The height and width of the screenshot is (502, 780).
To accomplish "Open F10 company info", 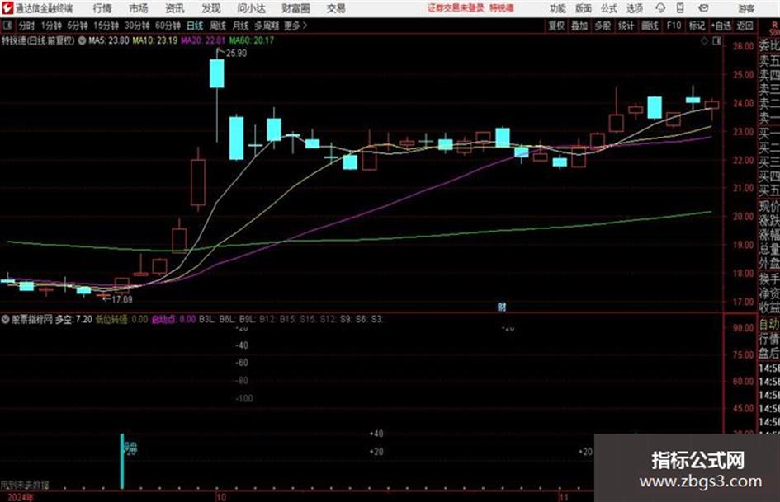I will [x=674, y=26].
